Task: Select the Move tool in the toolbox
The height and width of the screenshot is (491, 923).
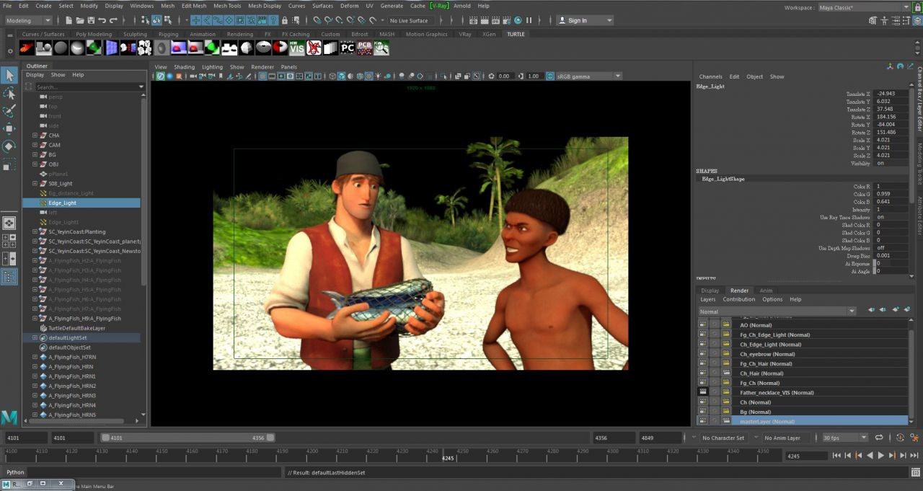Action: pyautogui.click(x=9, y=129)
